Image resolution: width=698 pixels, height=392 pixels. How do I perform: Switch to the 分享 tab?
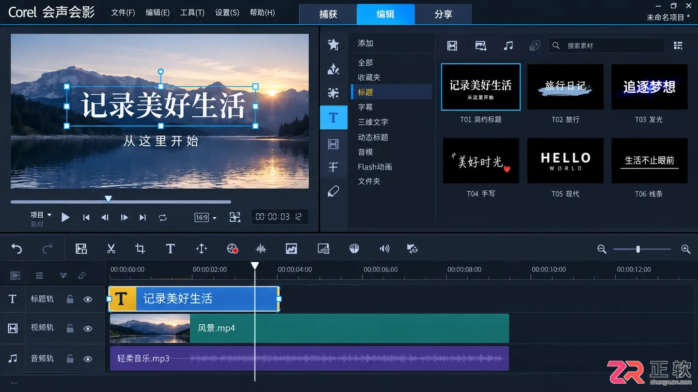tap(444, 14)
